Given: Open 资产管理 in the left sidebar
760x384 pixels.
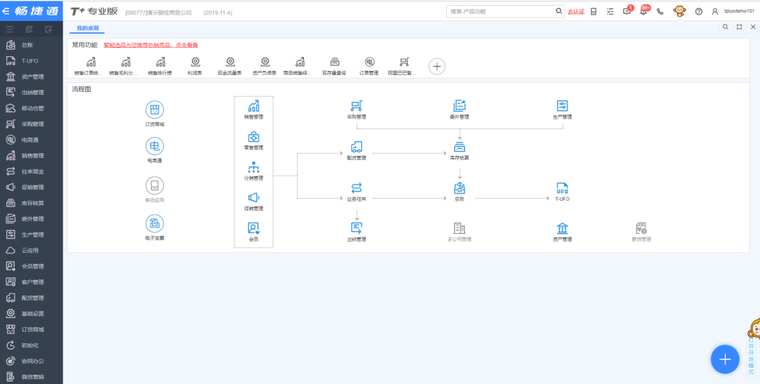Looking at the screenshot, I should pyautogui.click(x=31, y=77).
